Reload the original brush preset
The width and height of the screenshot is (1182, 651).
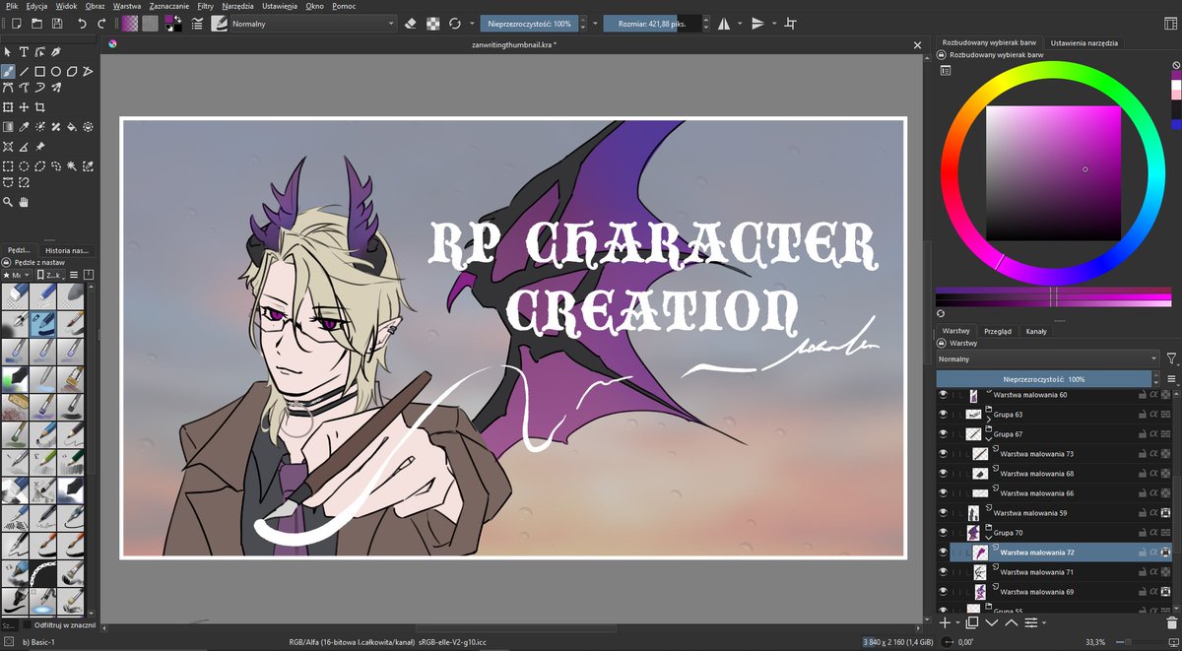pos(455,24)
